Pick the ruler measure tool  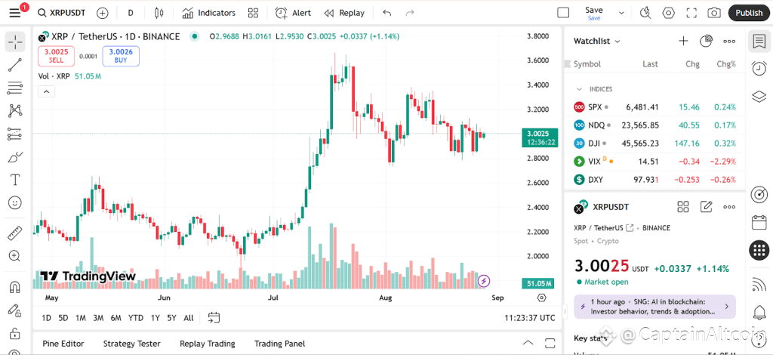(15, 233)
